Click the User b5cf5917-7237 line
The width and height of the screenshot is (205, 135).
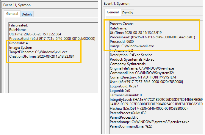click(147, 82)
